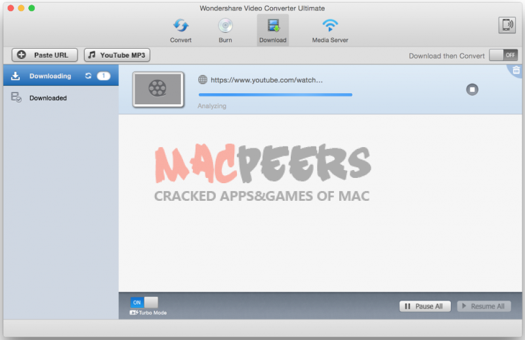
Task: Select the Download tab
Action: 272,31
